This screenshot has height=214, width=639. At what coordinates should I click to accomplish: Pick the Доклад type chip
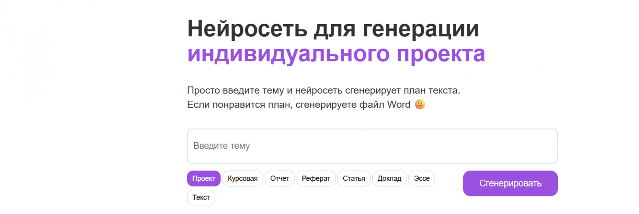389,178
